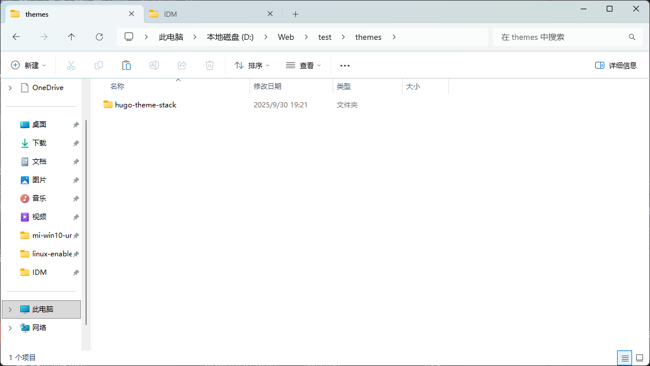Click the Delete trash can icon

pos(210,65)
